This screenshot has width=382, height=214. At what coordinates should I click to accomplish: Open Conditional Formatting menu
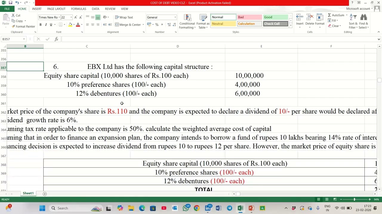(x=187, y=22)
